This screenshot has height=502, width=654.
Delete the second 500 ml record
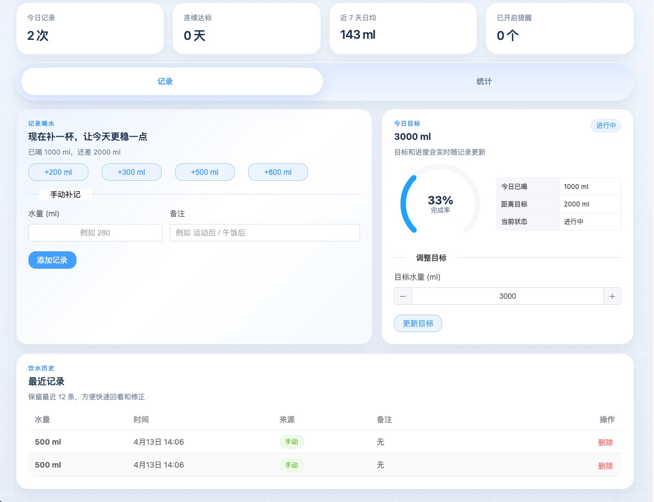[605, 466]
